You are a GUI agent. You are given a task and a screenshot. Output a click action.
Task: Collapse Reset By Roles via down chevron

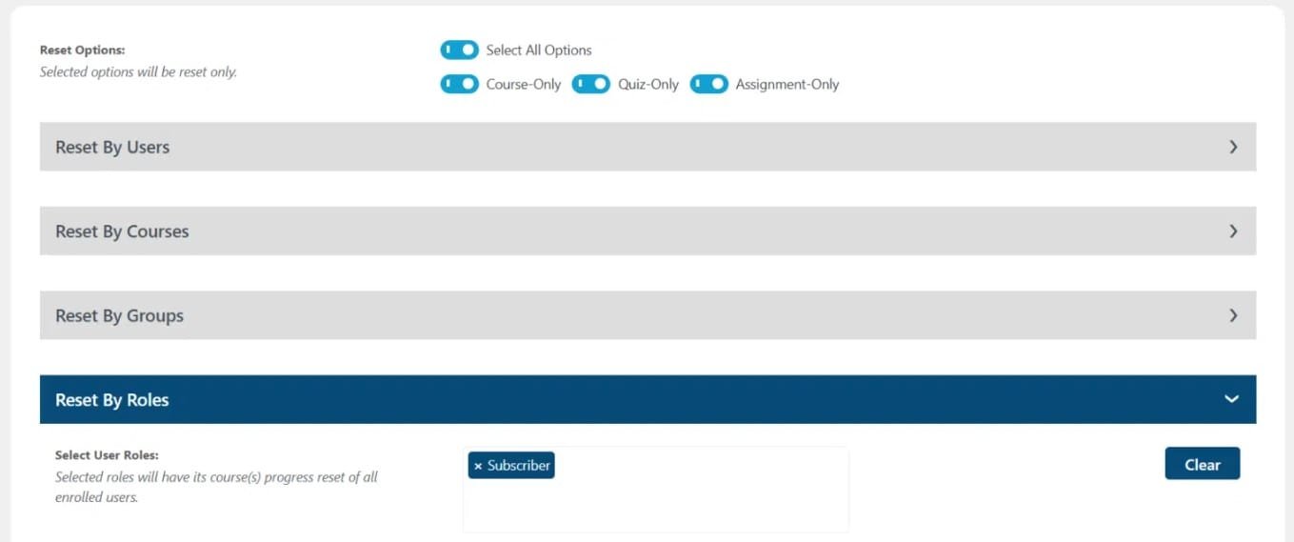1232,399
